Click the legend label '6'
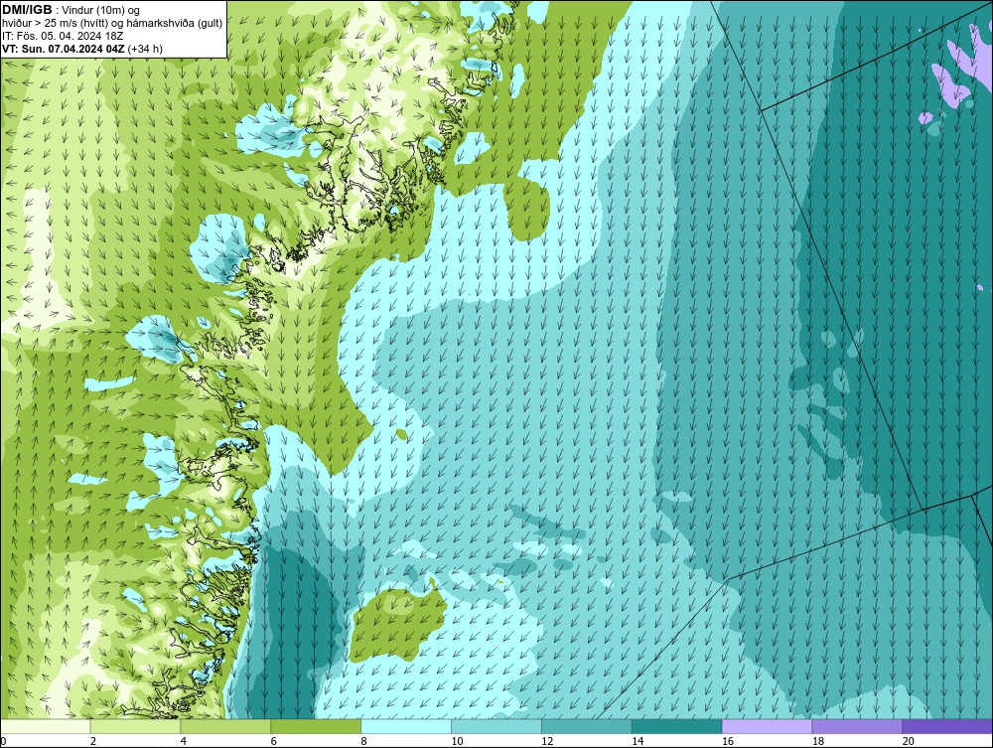 [274, 741]
